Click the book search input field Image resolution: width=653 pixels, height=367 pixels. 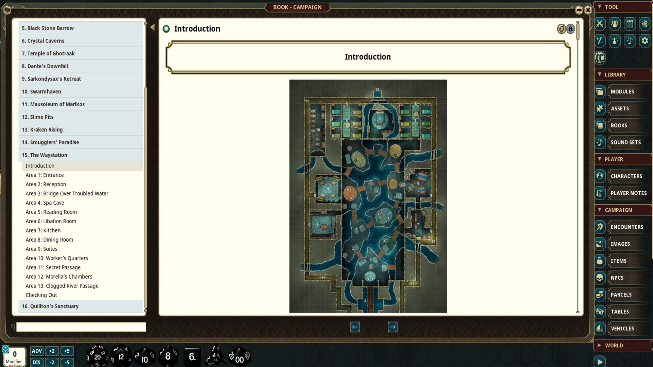[x=81, y=327]
